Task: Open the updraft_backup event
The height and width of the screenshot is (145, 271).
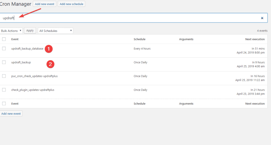Action: (21, 63)
